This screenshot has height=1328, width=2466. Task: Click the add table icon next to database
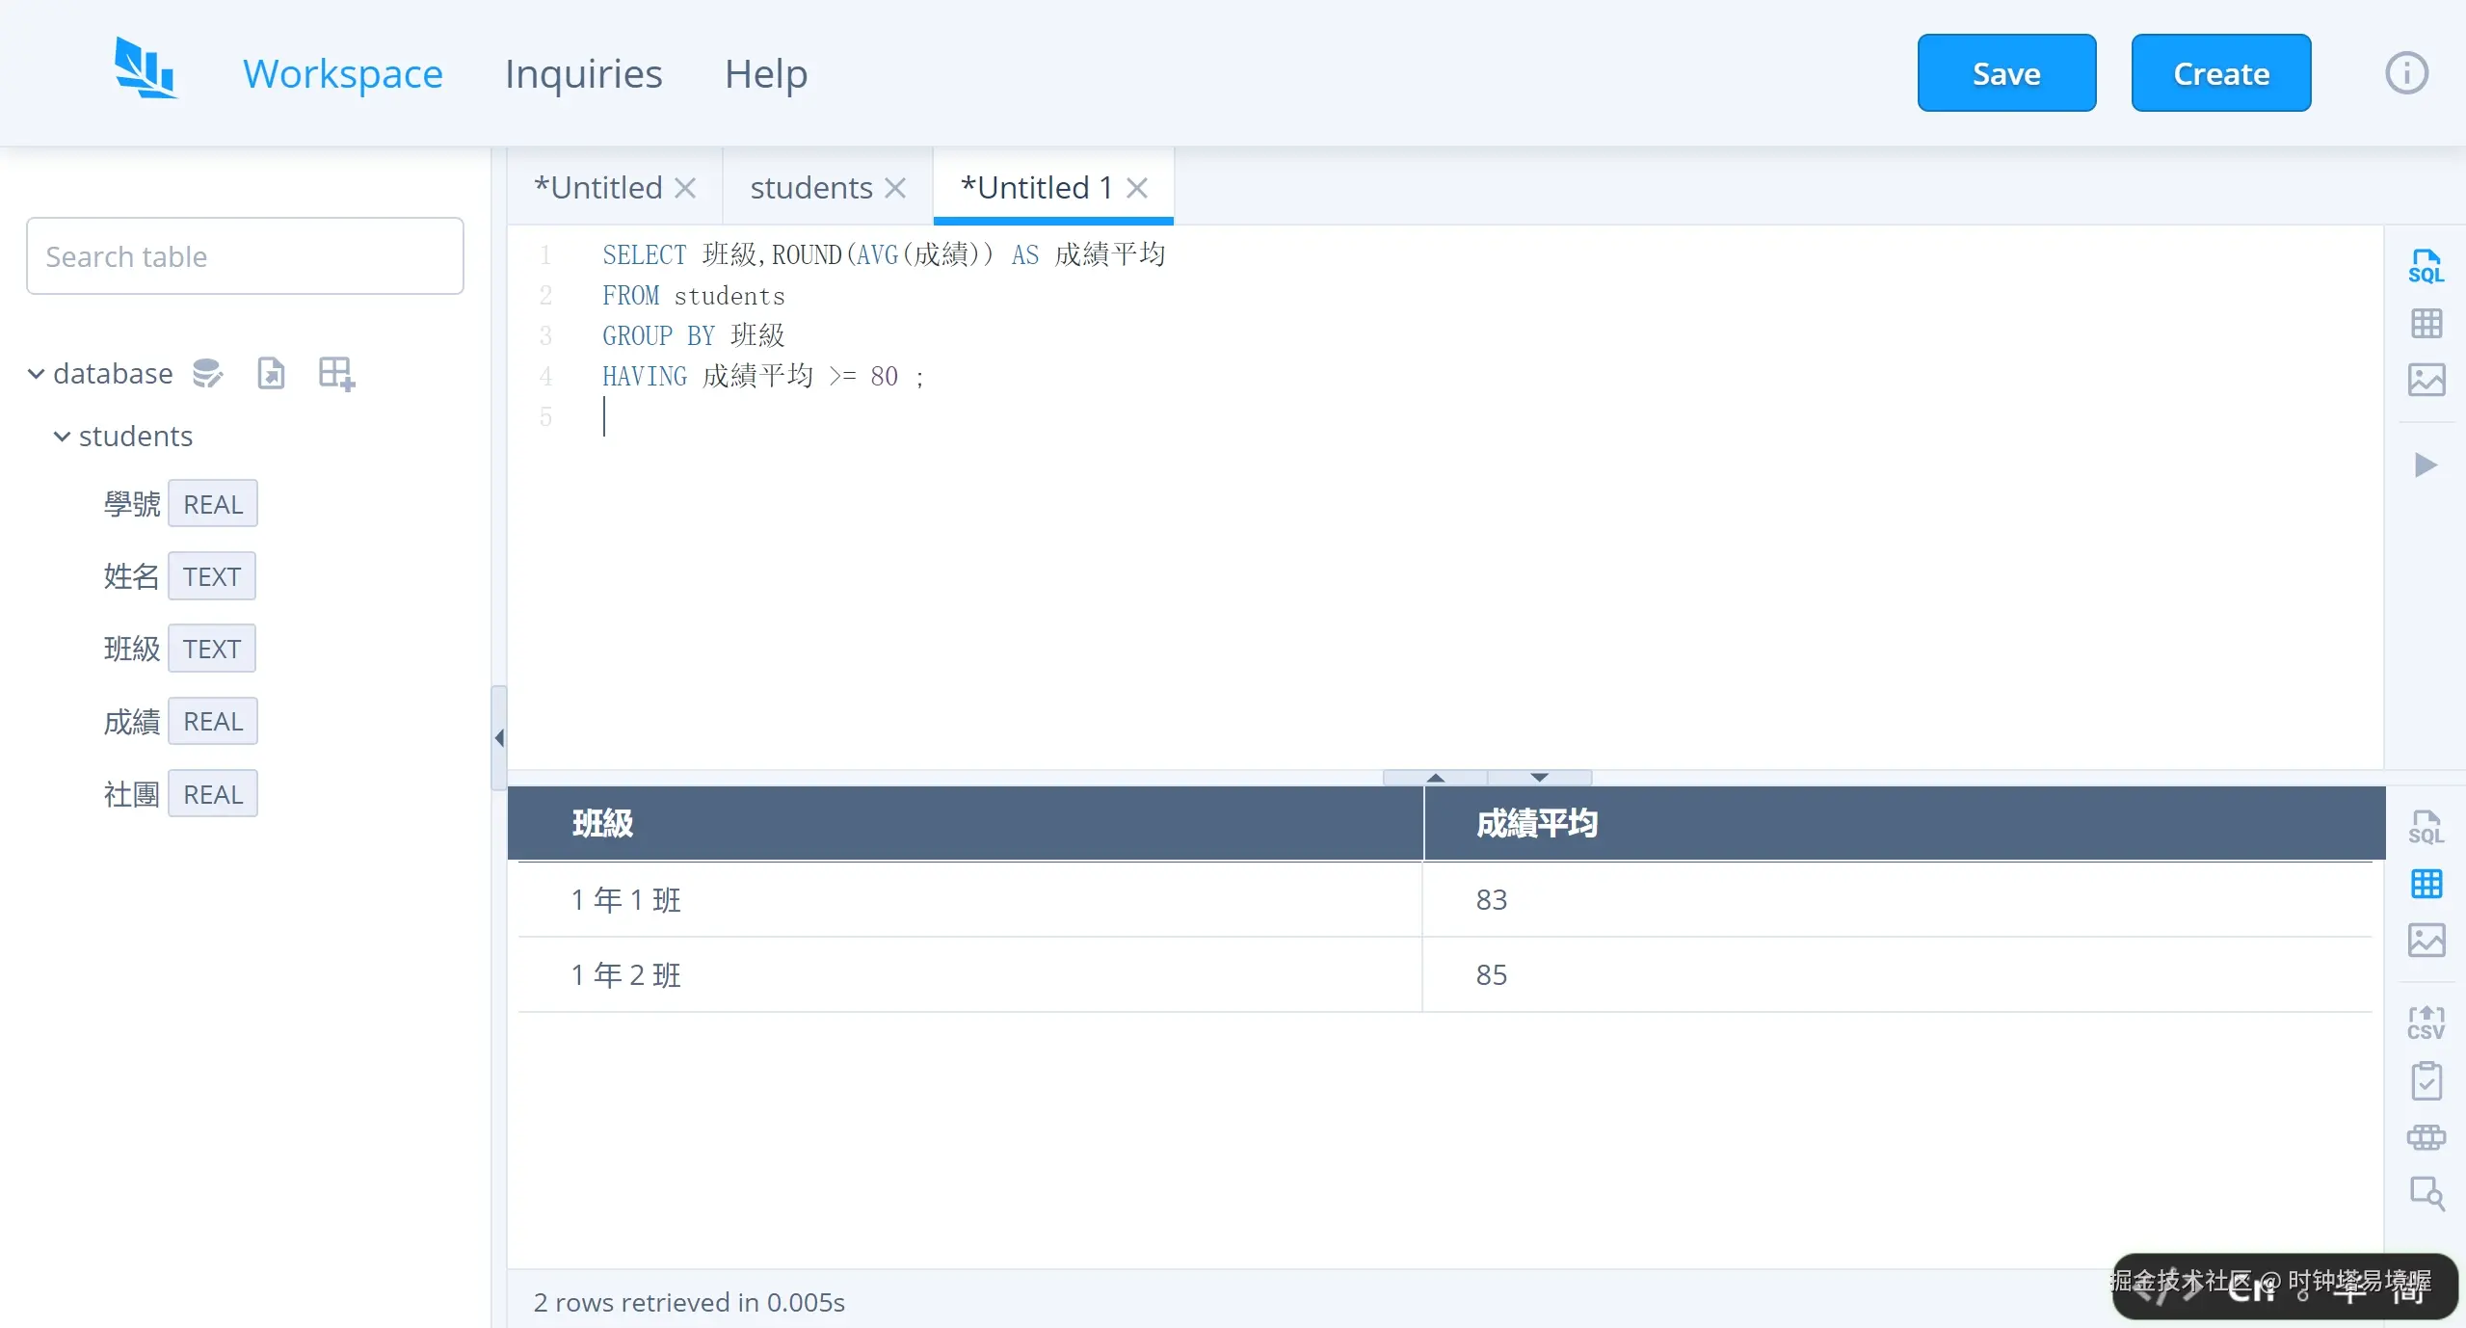tap(333, 373)
